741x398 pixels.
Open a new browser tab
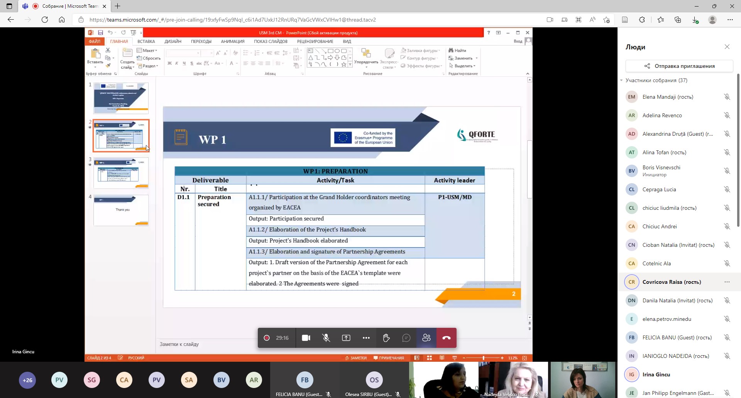point(118,6)
